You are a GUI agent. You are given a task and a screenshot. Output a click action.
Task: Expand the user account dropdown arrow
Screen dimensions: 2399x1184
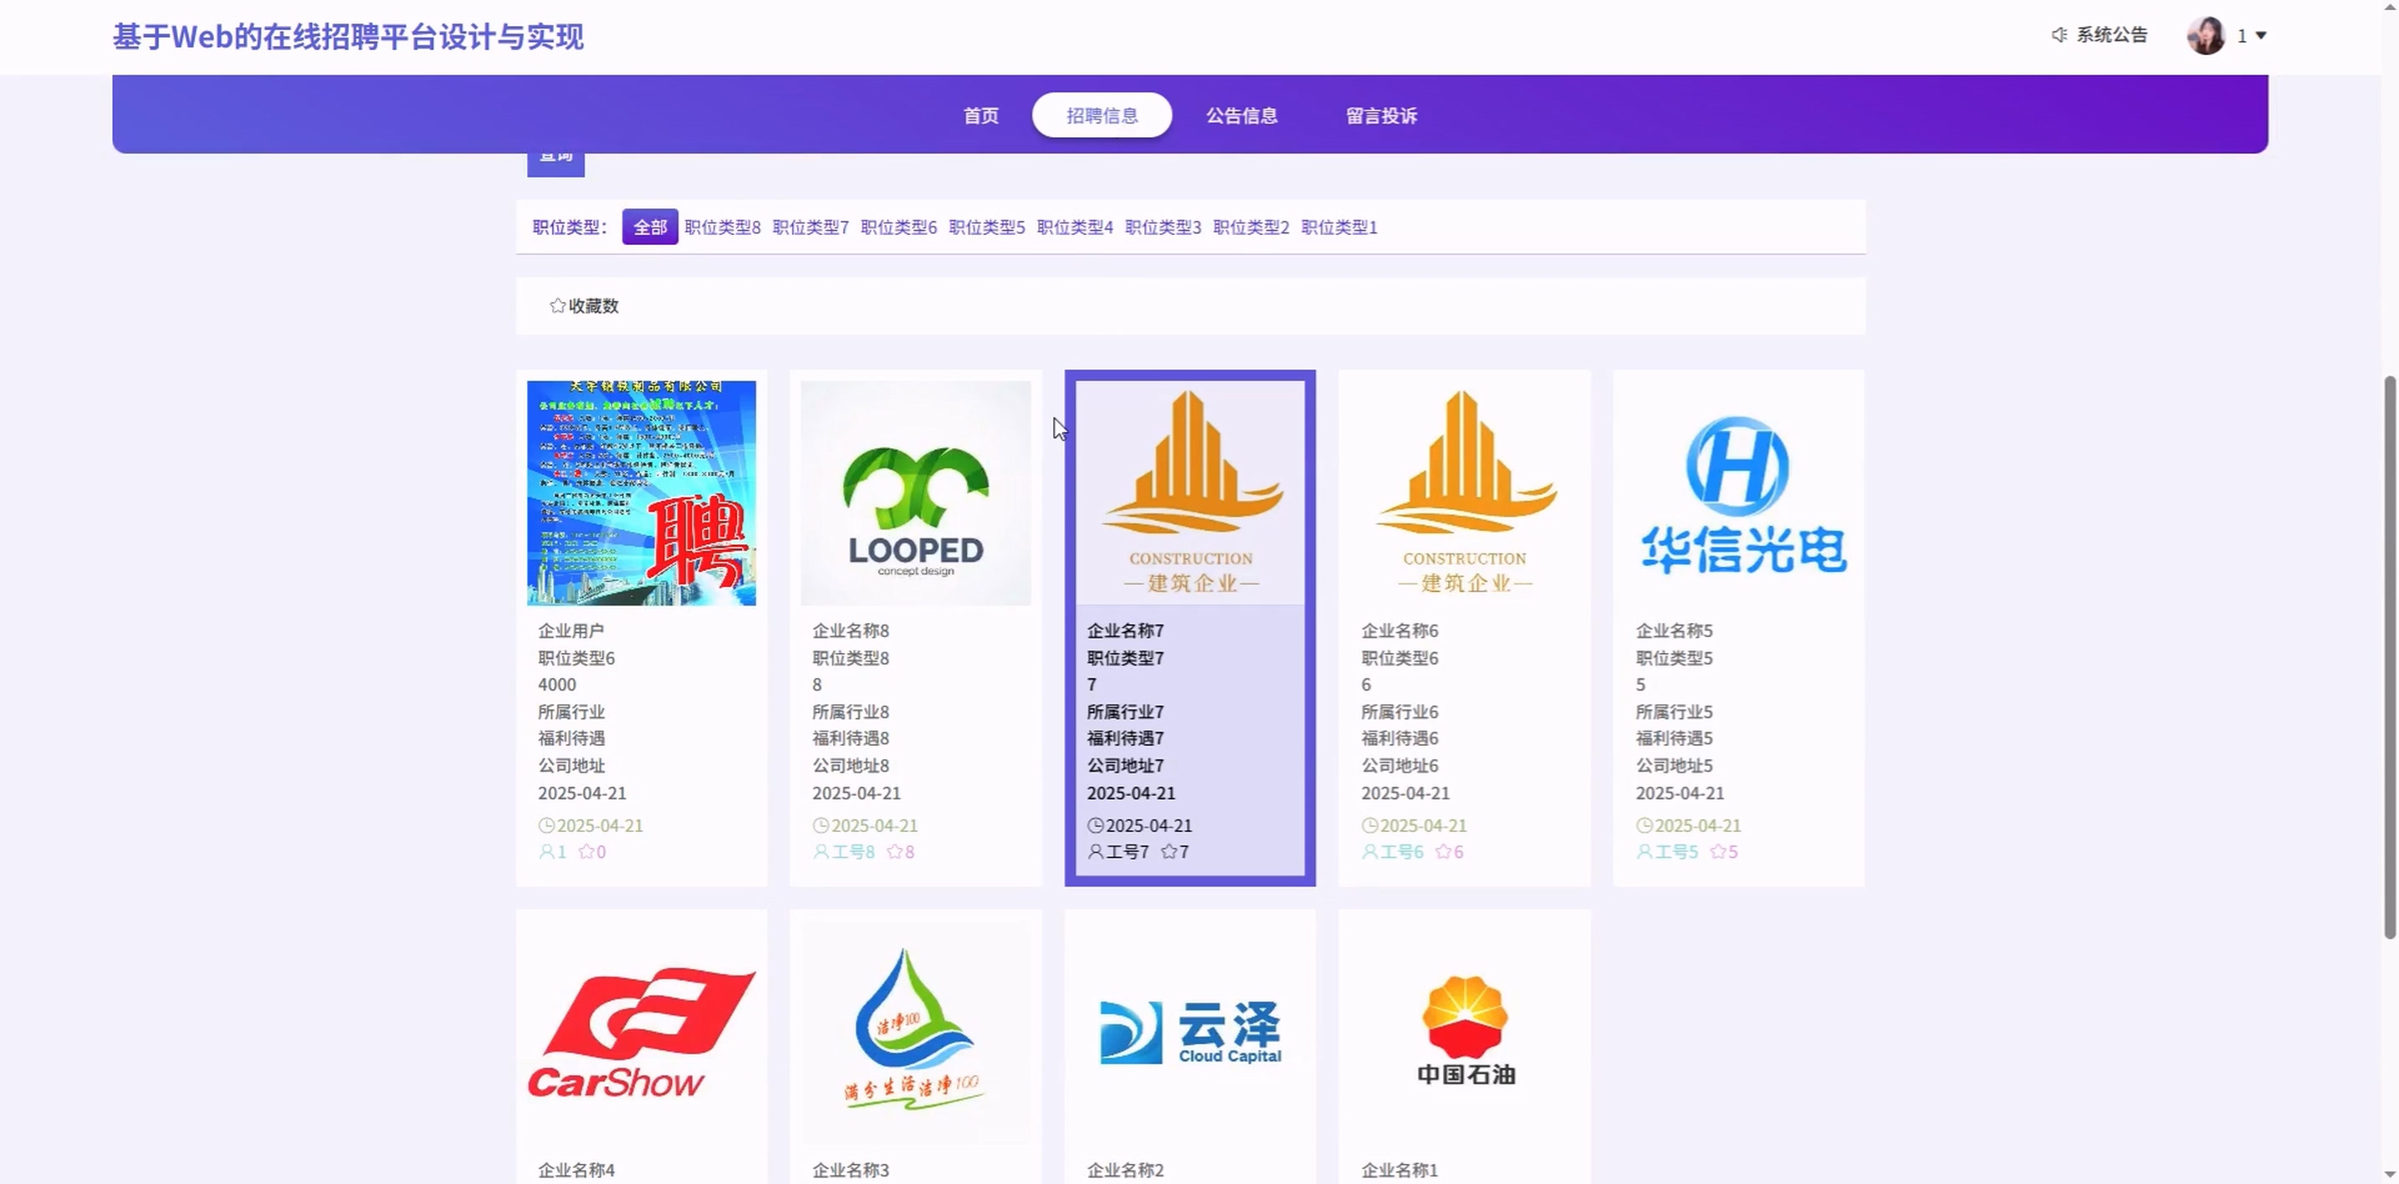click(2260, 35)
